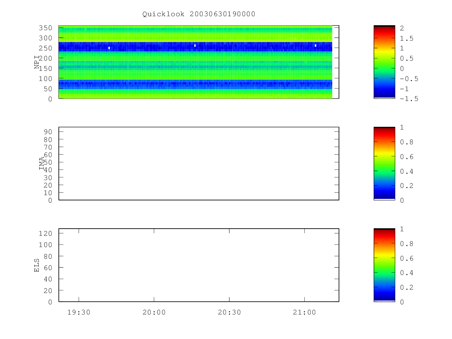Click the -1 label on NPI colorbar

(404, 89)
